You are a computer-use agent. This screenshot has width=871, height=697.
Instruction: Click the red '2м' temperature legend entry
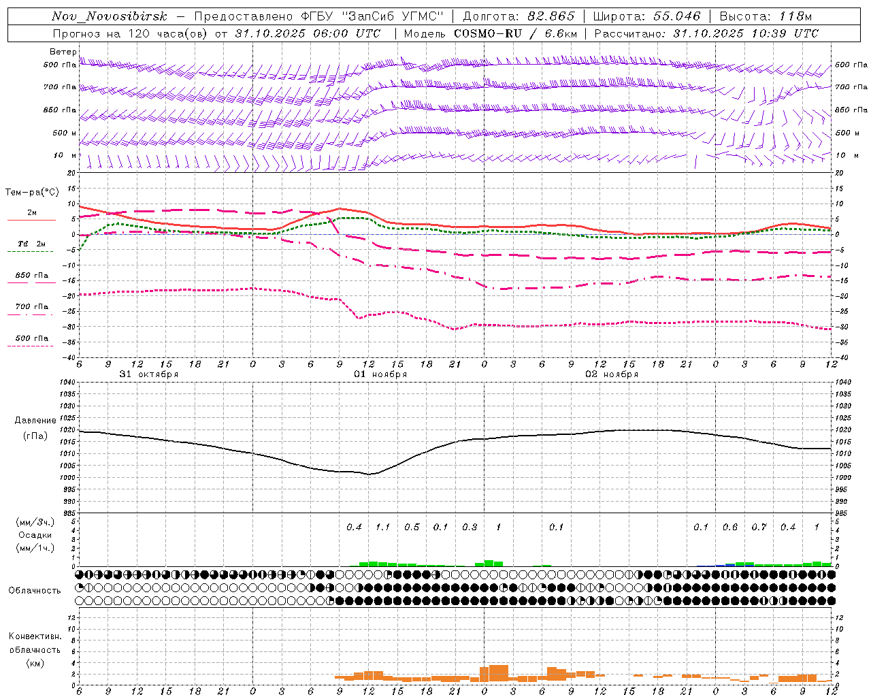31,213
